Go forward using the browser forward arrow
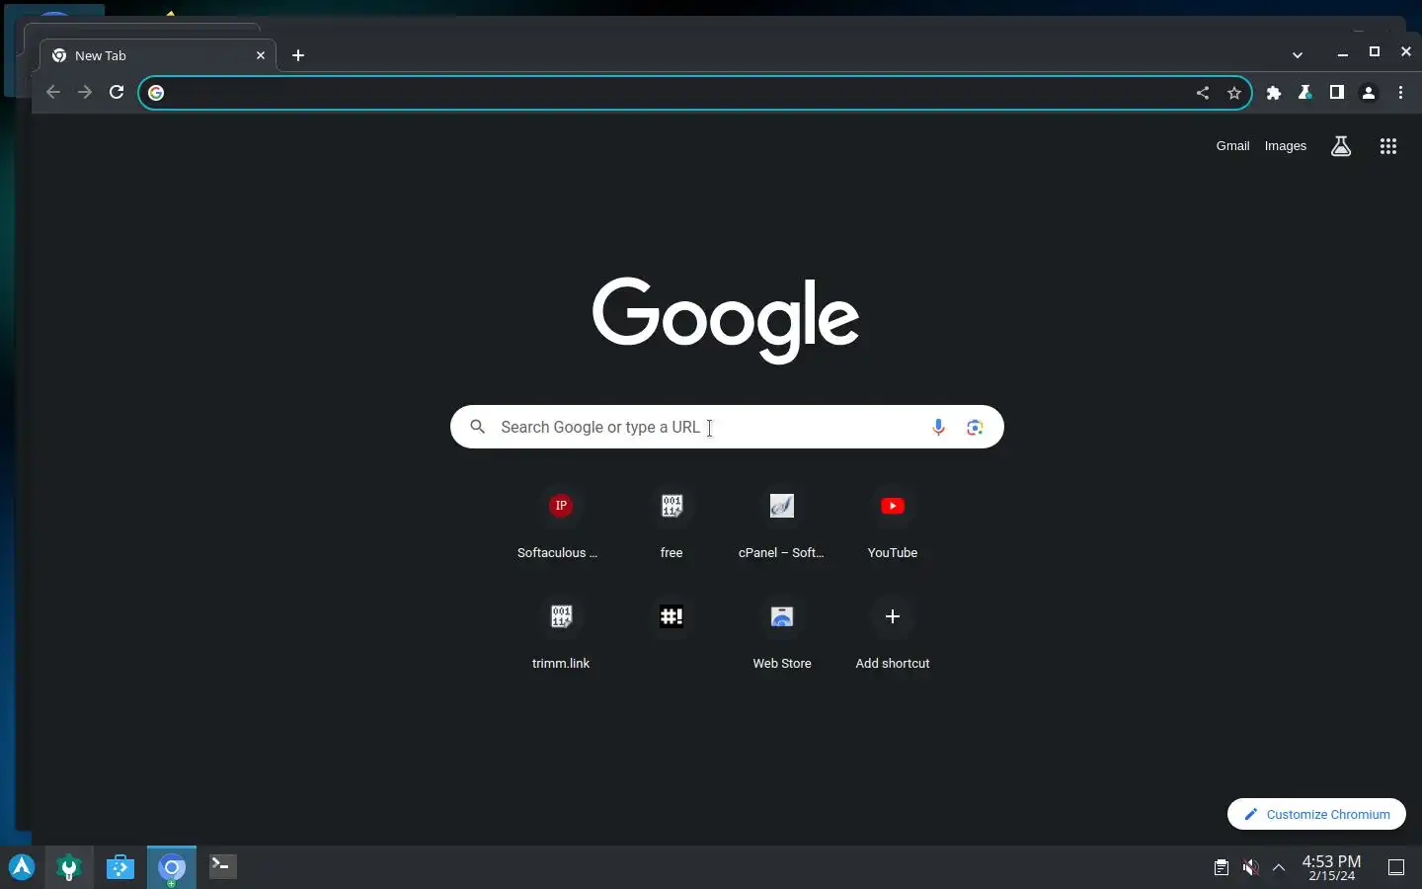The image size is (1422, 889). [x=85, y=92]
